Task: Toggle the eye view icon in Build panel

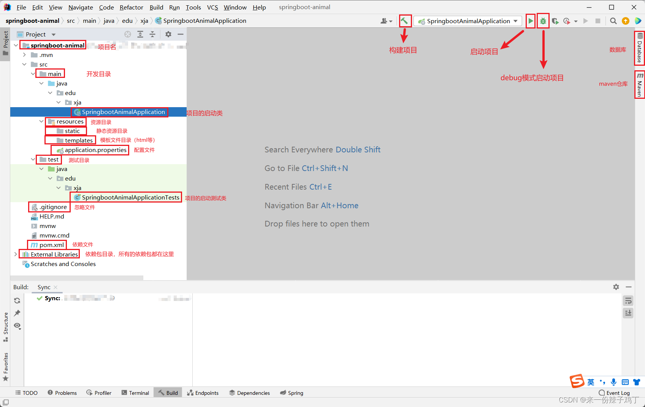Action: point(17,326)
